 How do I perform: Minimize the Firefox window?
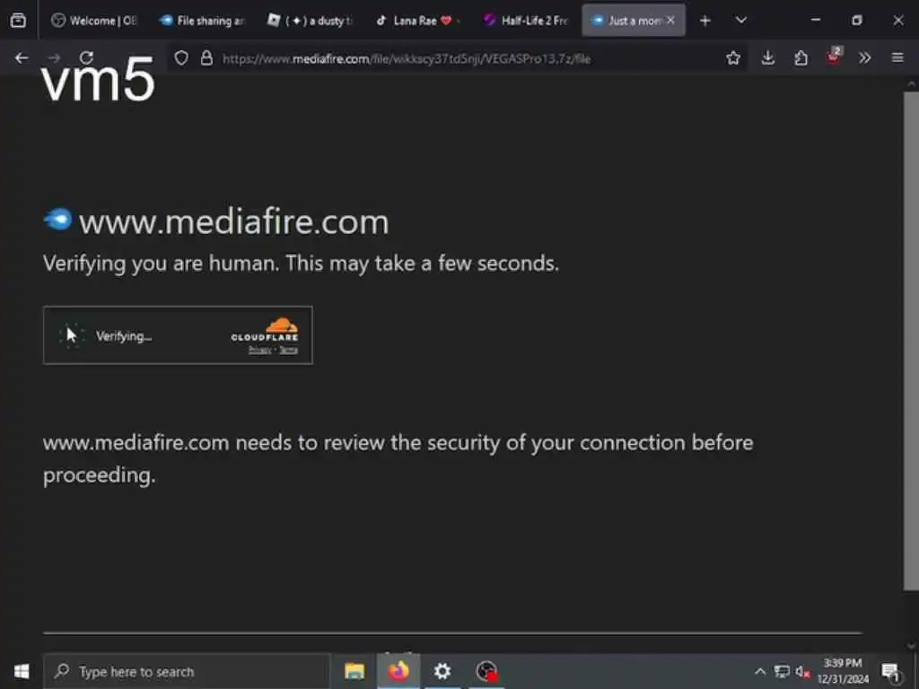point(815,21)
